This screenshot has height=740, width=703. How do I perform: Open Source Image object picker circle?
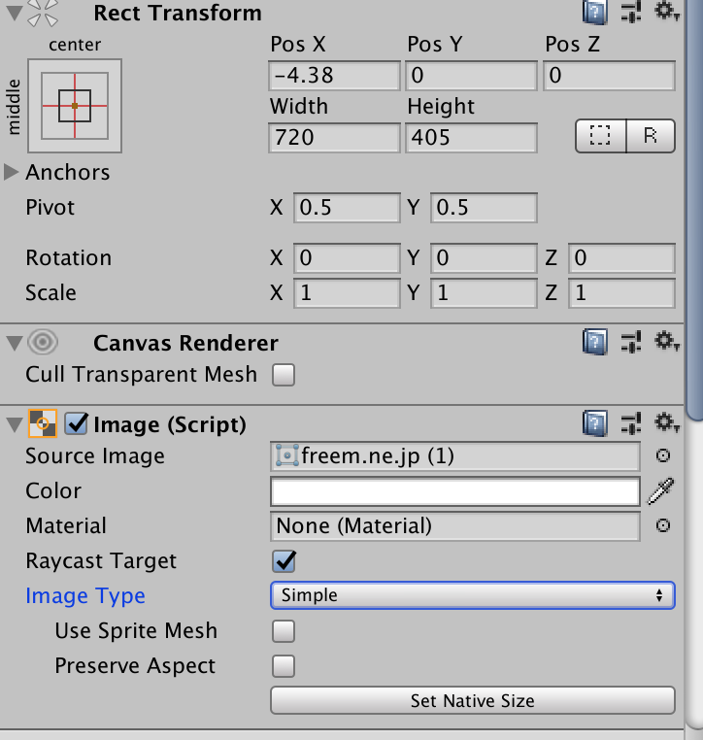(x=663, y=455)
